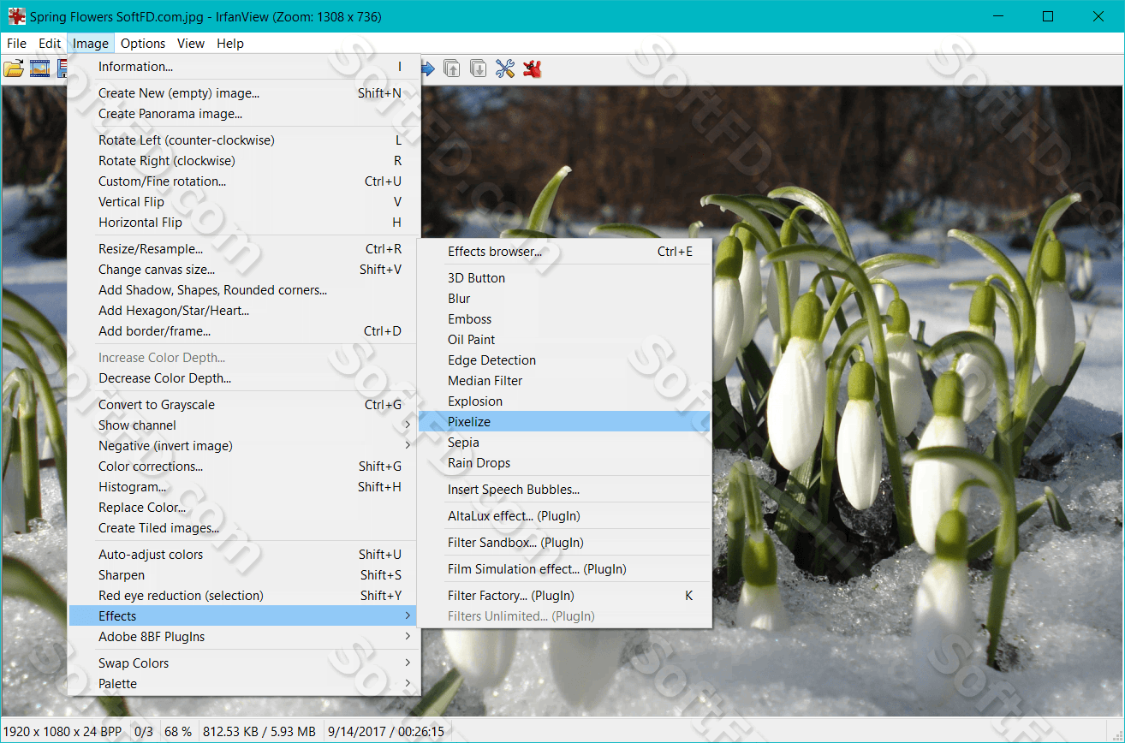
Task: Click the next image blue arrow icon
Action: click(426, 68)
